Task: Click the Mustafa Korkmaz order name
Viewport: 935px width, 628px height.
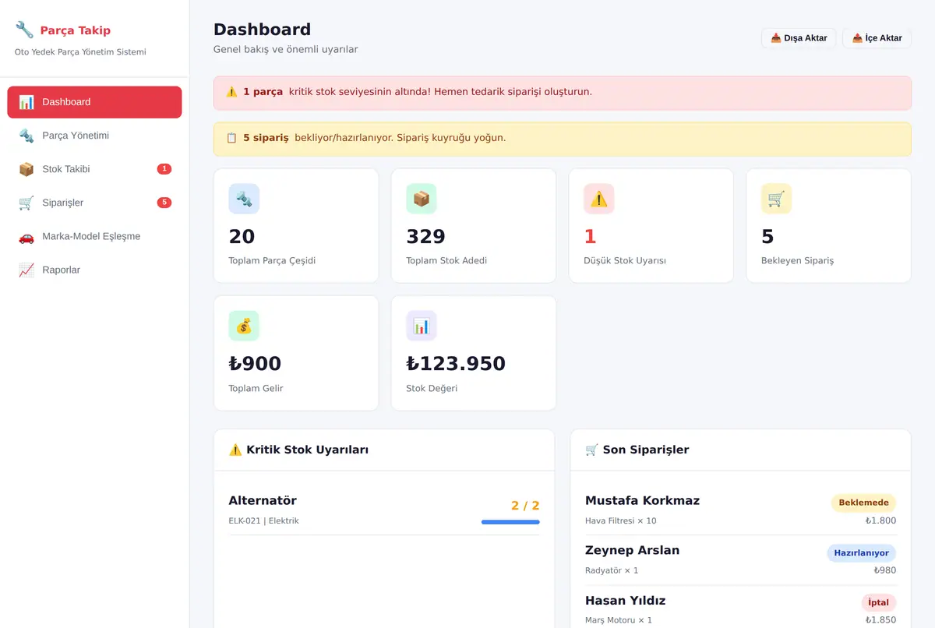Action: pos(642,500)
